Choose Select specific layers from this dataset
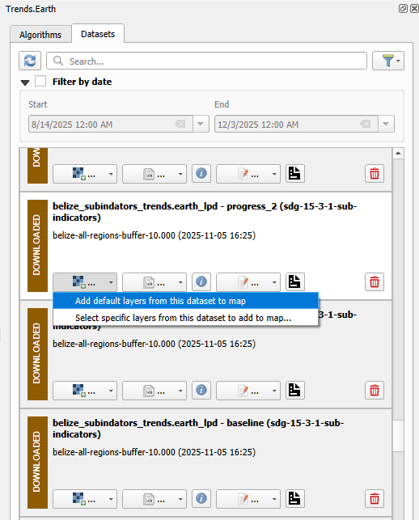This screenshot has height=520, width=419. tap(185, 318)
